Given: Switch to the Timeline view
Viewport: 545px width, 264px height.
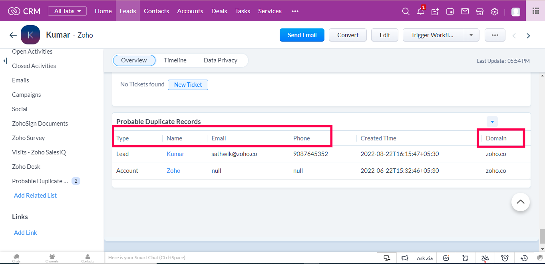Looking at the screenshot, I should tap(175, 60).
